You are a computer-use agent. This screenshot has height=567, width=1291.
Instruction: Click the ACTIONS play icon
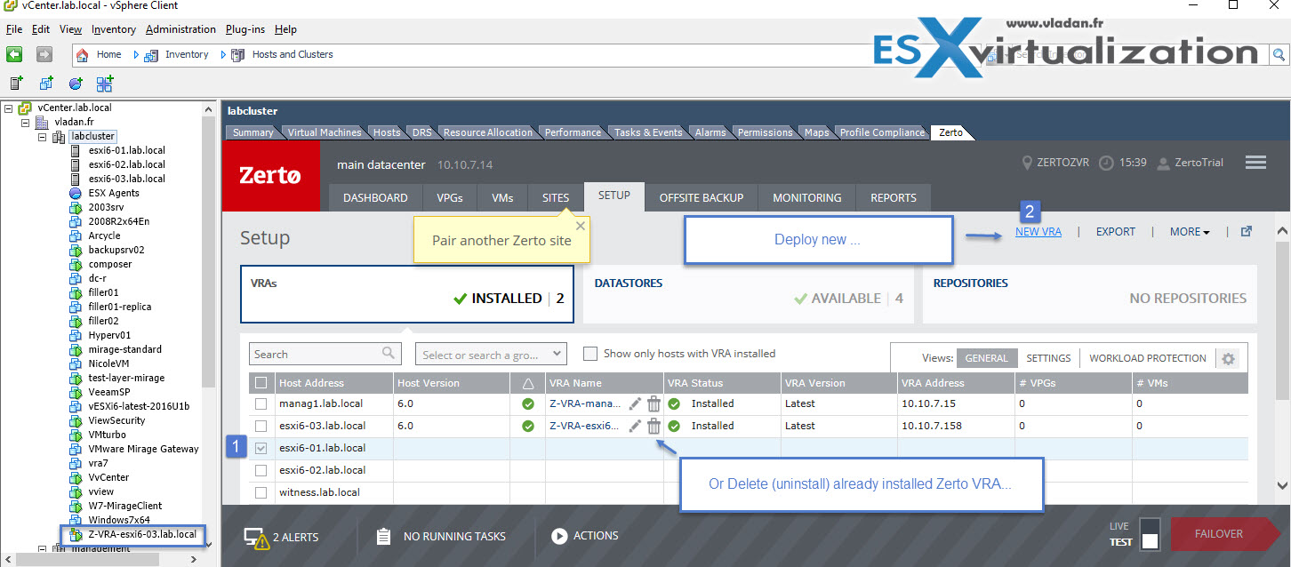click(559, 536)
